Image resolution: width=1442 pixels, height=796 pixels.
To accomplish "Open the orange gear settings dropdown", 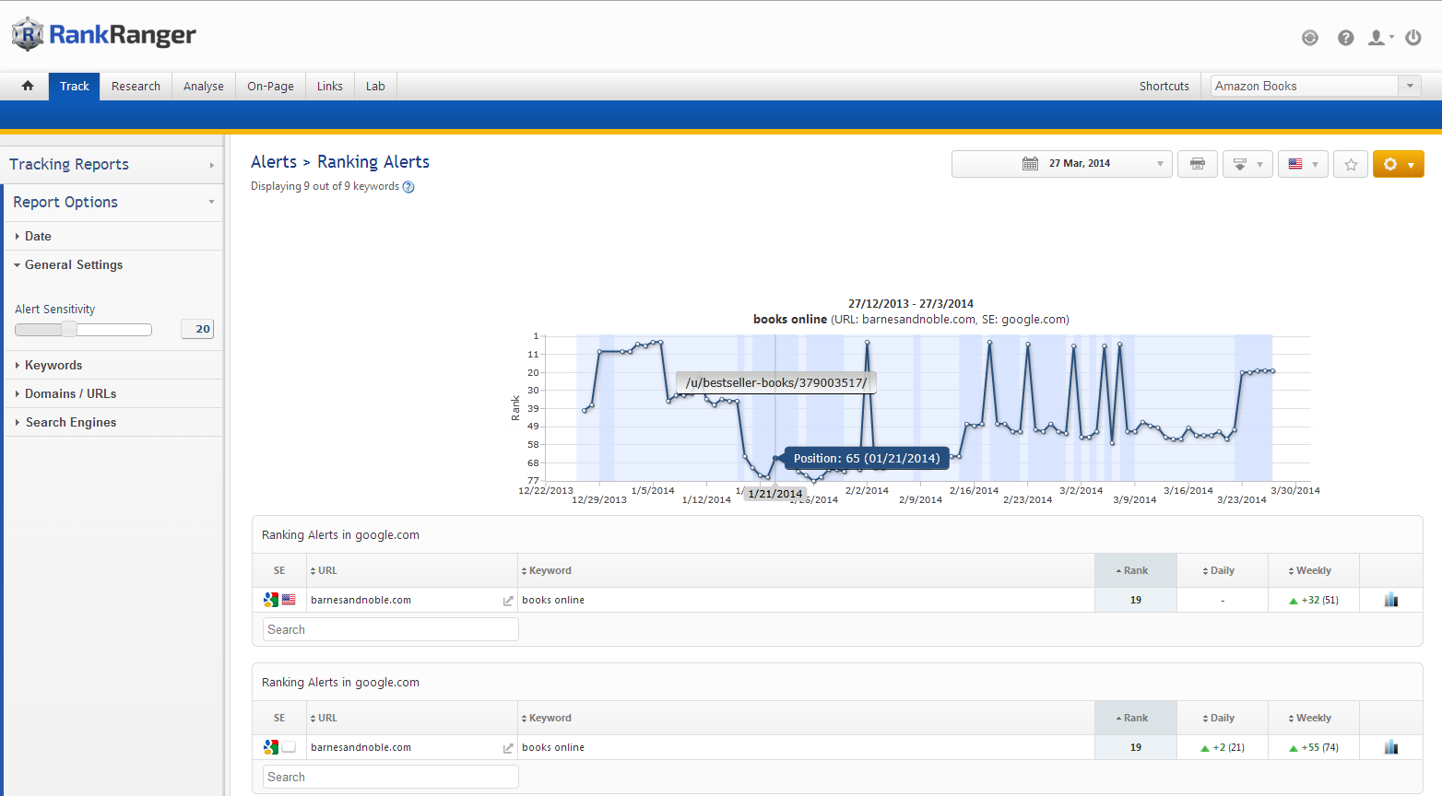I will (1398, 164).
